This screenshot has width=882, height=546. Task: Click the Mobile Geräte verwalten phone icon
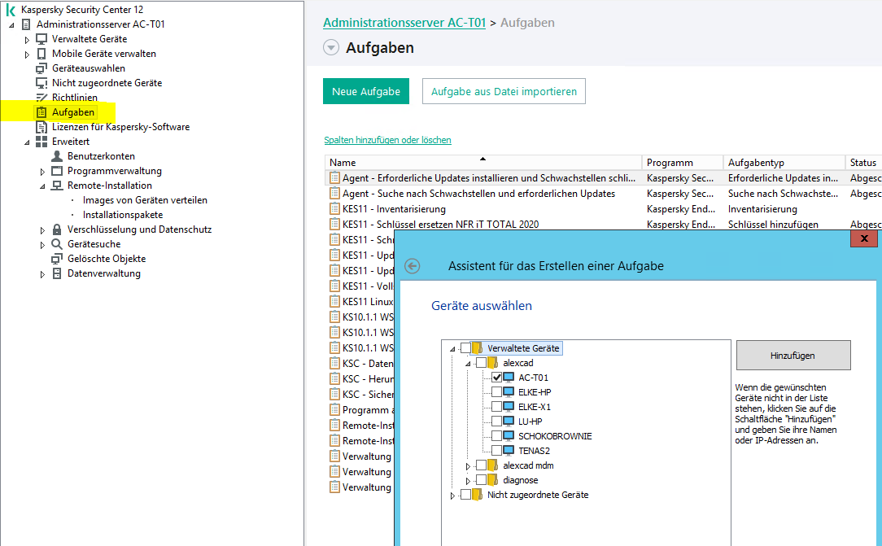pos(41,54)
